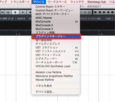Choose 残り録音時間

[56, 40]
